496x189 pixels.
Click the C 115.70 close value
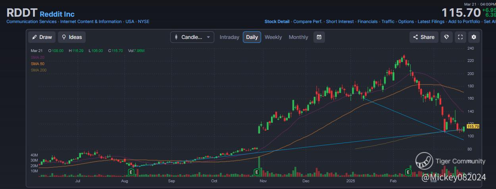point(115,51)
